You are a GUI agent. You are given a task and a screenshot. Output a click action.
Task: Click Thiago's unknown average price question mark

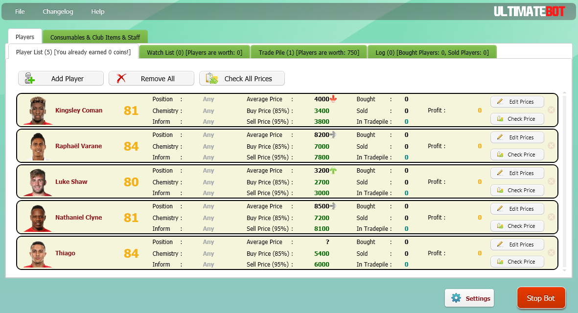[327, 242]
